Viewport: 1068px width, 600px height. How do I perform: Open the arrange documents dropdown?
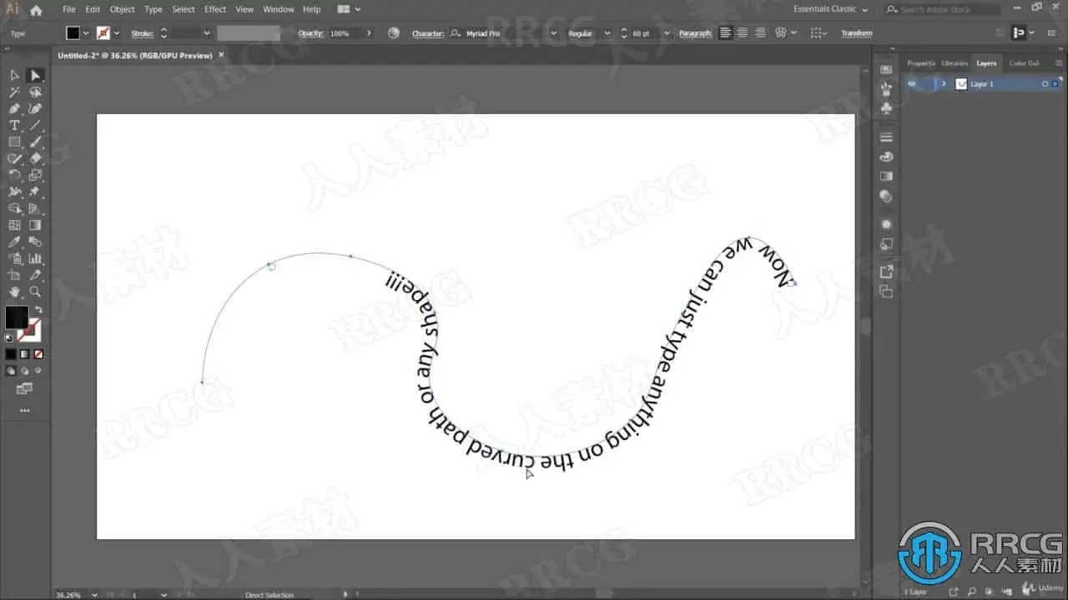point(348,9)
